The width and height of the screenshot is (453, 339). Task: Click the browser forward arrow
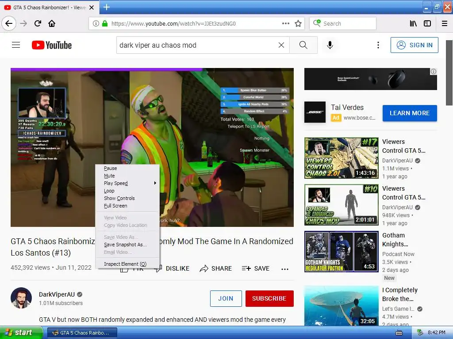point(23,23)
